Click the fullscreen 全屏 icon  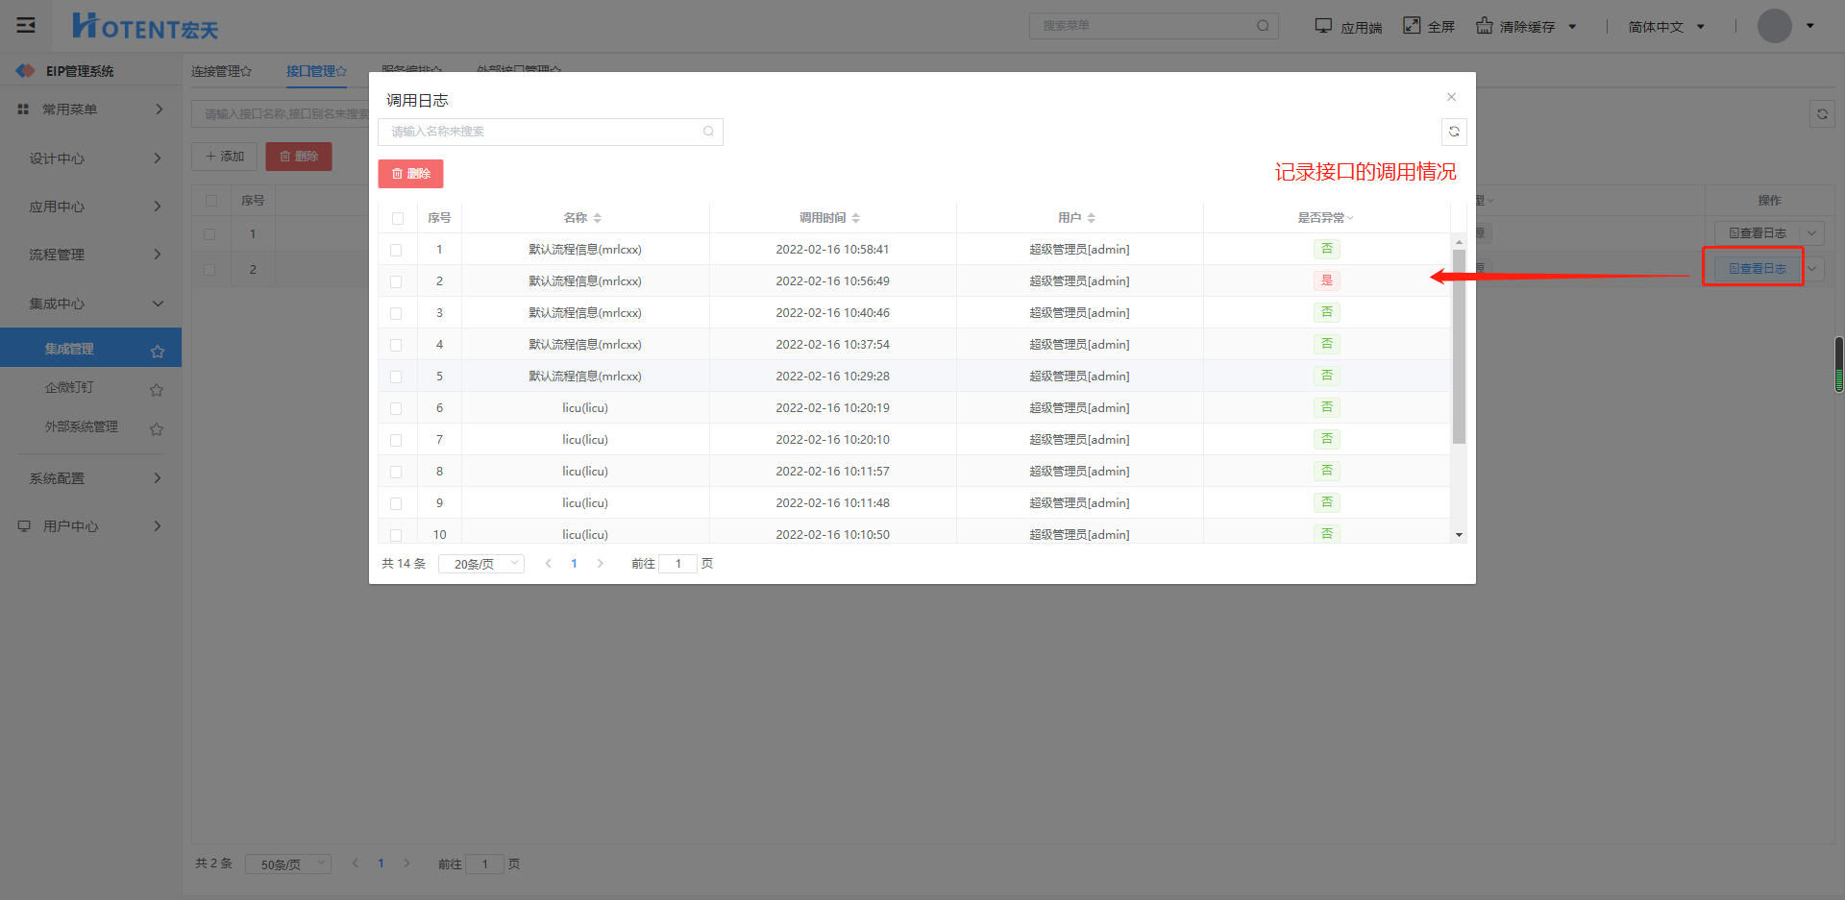pos(1412,26)
